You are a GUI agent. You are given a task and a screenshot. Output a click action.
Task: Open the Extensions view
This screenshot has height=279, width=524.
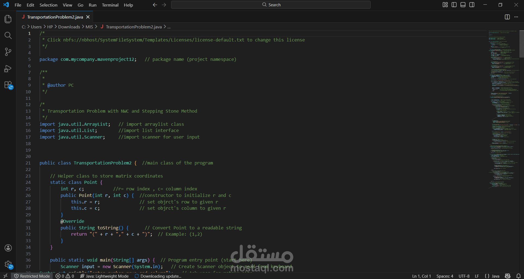pyautogui.click(x=8, y=85)
